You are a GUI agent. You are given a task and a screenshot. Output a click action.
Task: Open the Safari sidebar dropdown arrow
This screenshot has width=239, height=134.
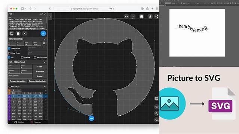pyautogui.click(x=25, y=9)
